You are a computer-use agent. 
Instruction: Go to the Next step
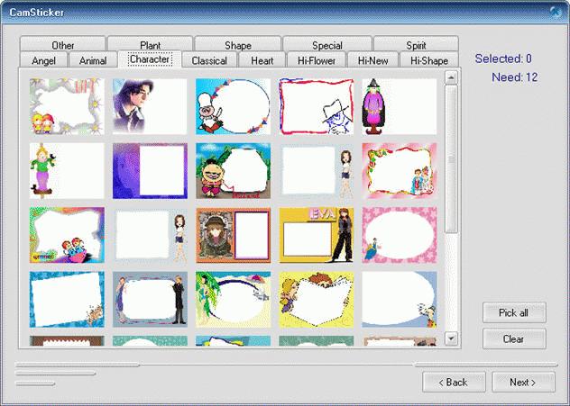[x=522, y=382]
